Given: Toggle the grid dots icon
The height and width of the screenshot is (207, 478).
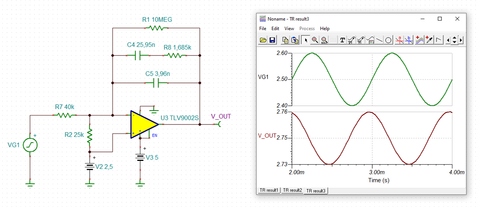Looking at the screenshot, I should (x=333, y=40).
